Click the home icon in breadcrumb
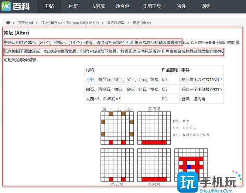Viewport: 246px width, 193px height. (8, 23)
